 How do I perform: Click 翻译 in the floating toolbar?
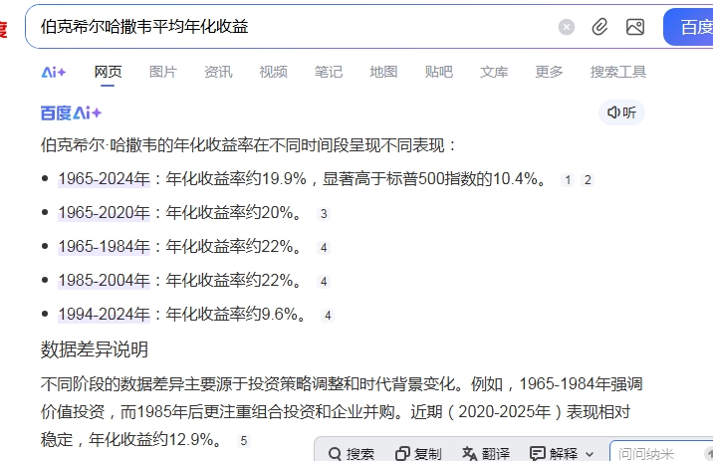tap(486, 453)
